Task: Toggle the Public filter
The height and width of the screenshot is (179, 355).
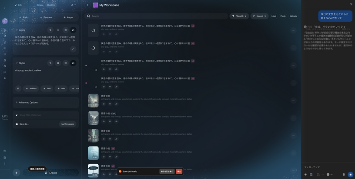Action: [283, 16]
